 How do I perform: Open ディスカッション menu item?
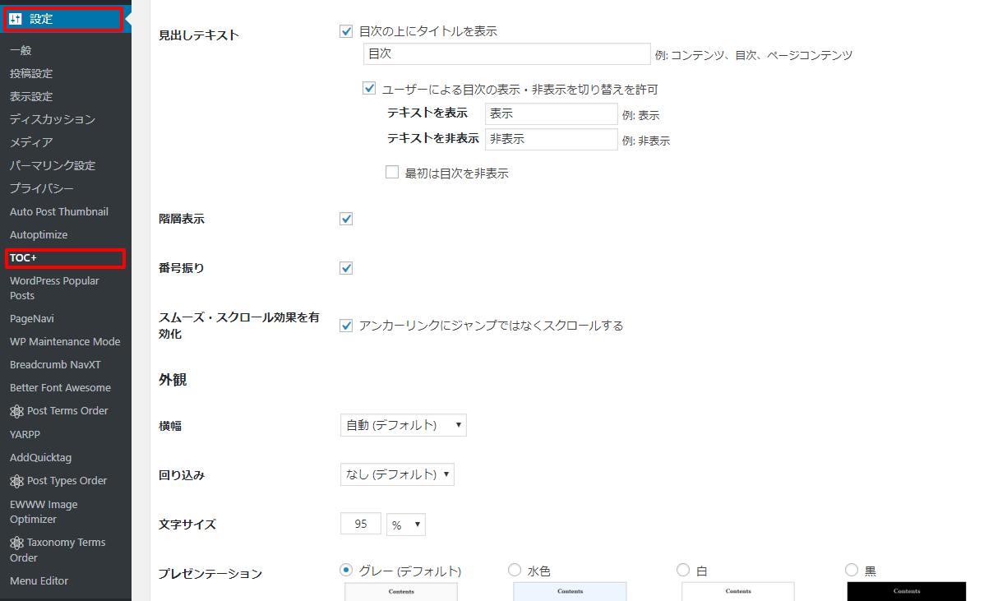[x=53, y=119]
